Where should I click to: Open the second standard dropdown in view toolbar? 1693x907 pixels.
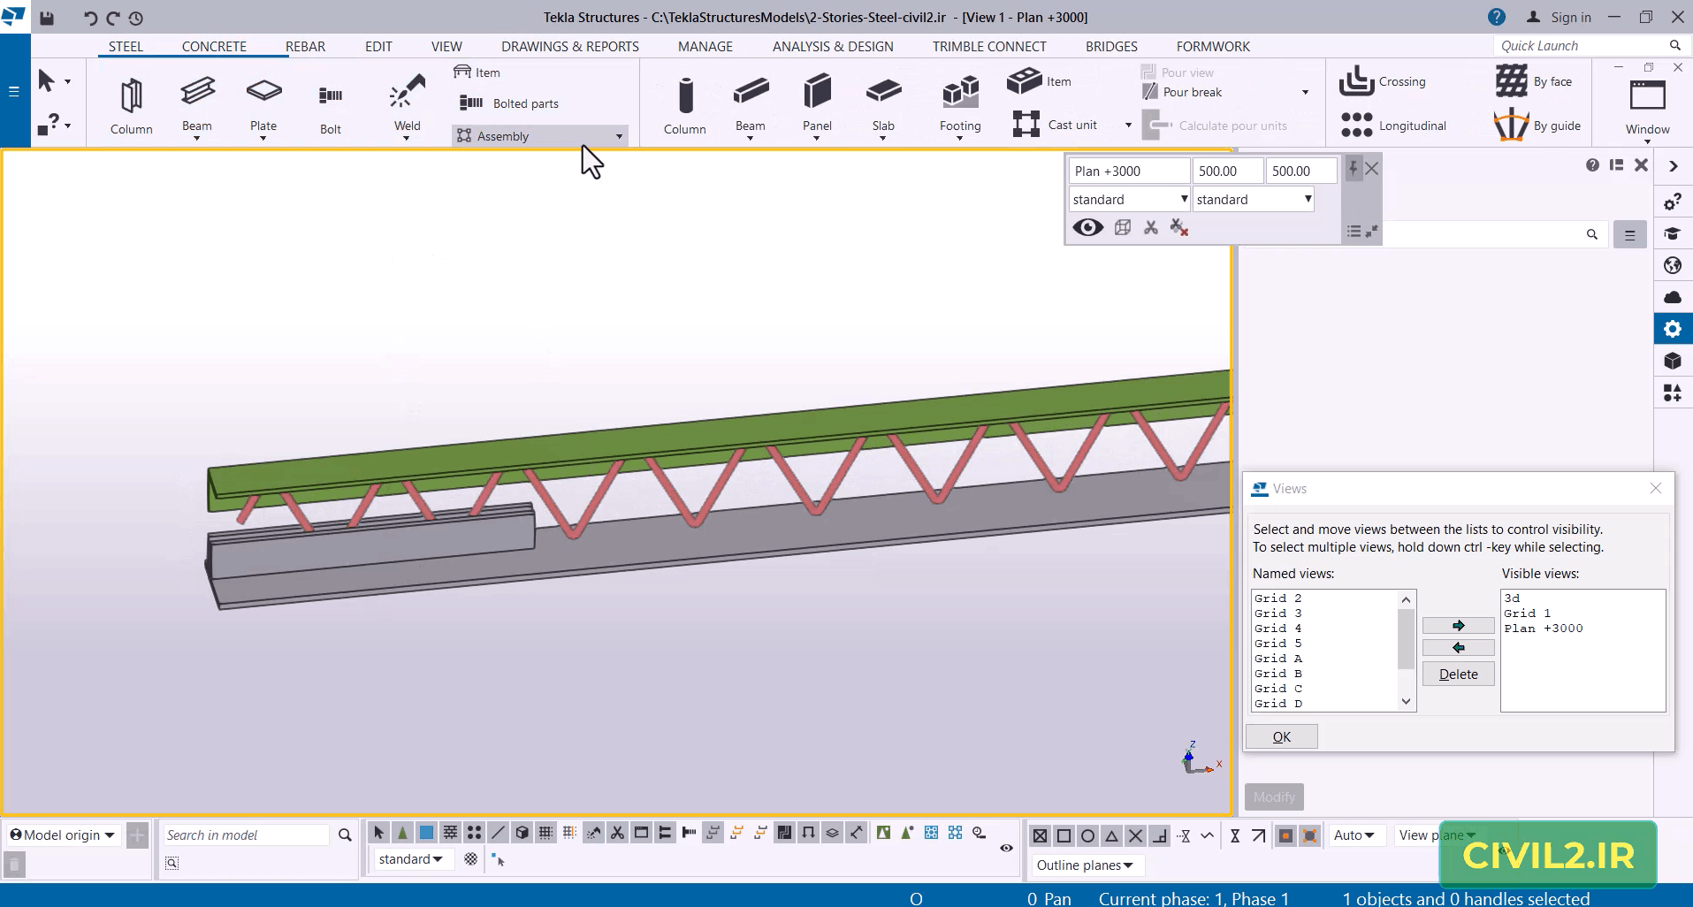[x=1253, y=199]
